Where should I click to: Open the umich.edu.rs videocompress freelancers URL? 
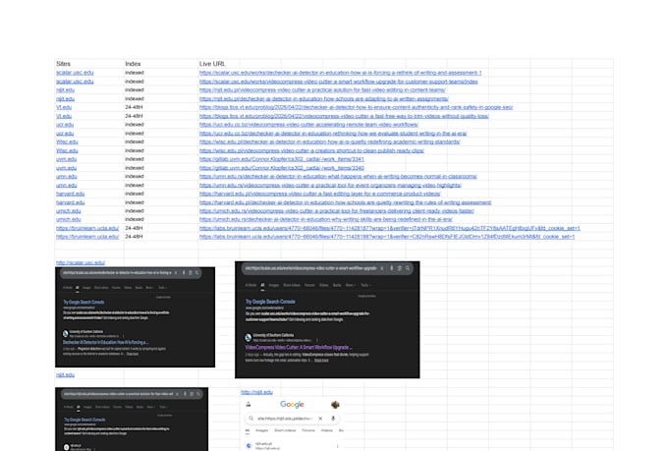[337, 211]
